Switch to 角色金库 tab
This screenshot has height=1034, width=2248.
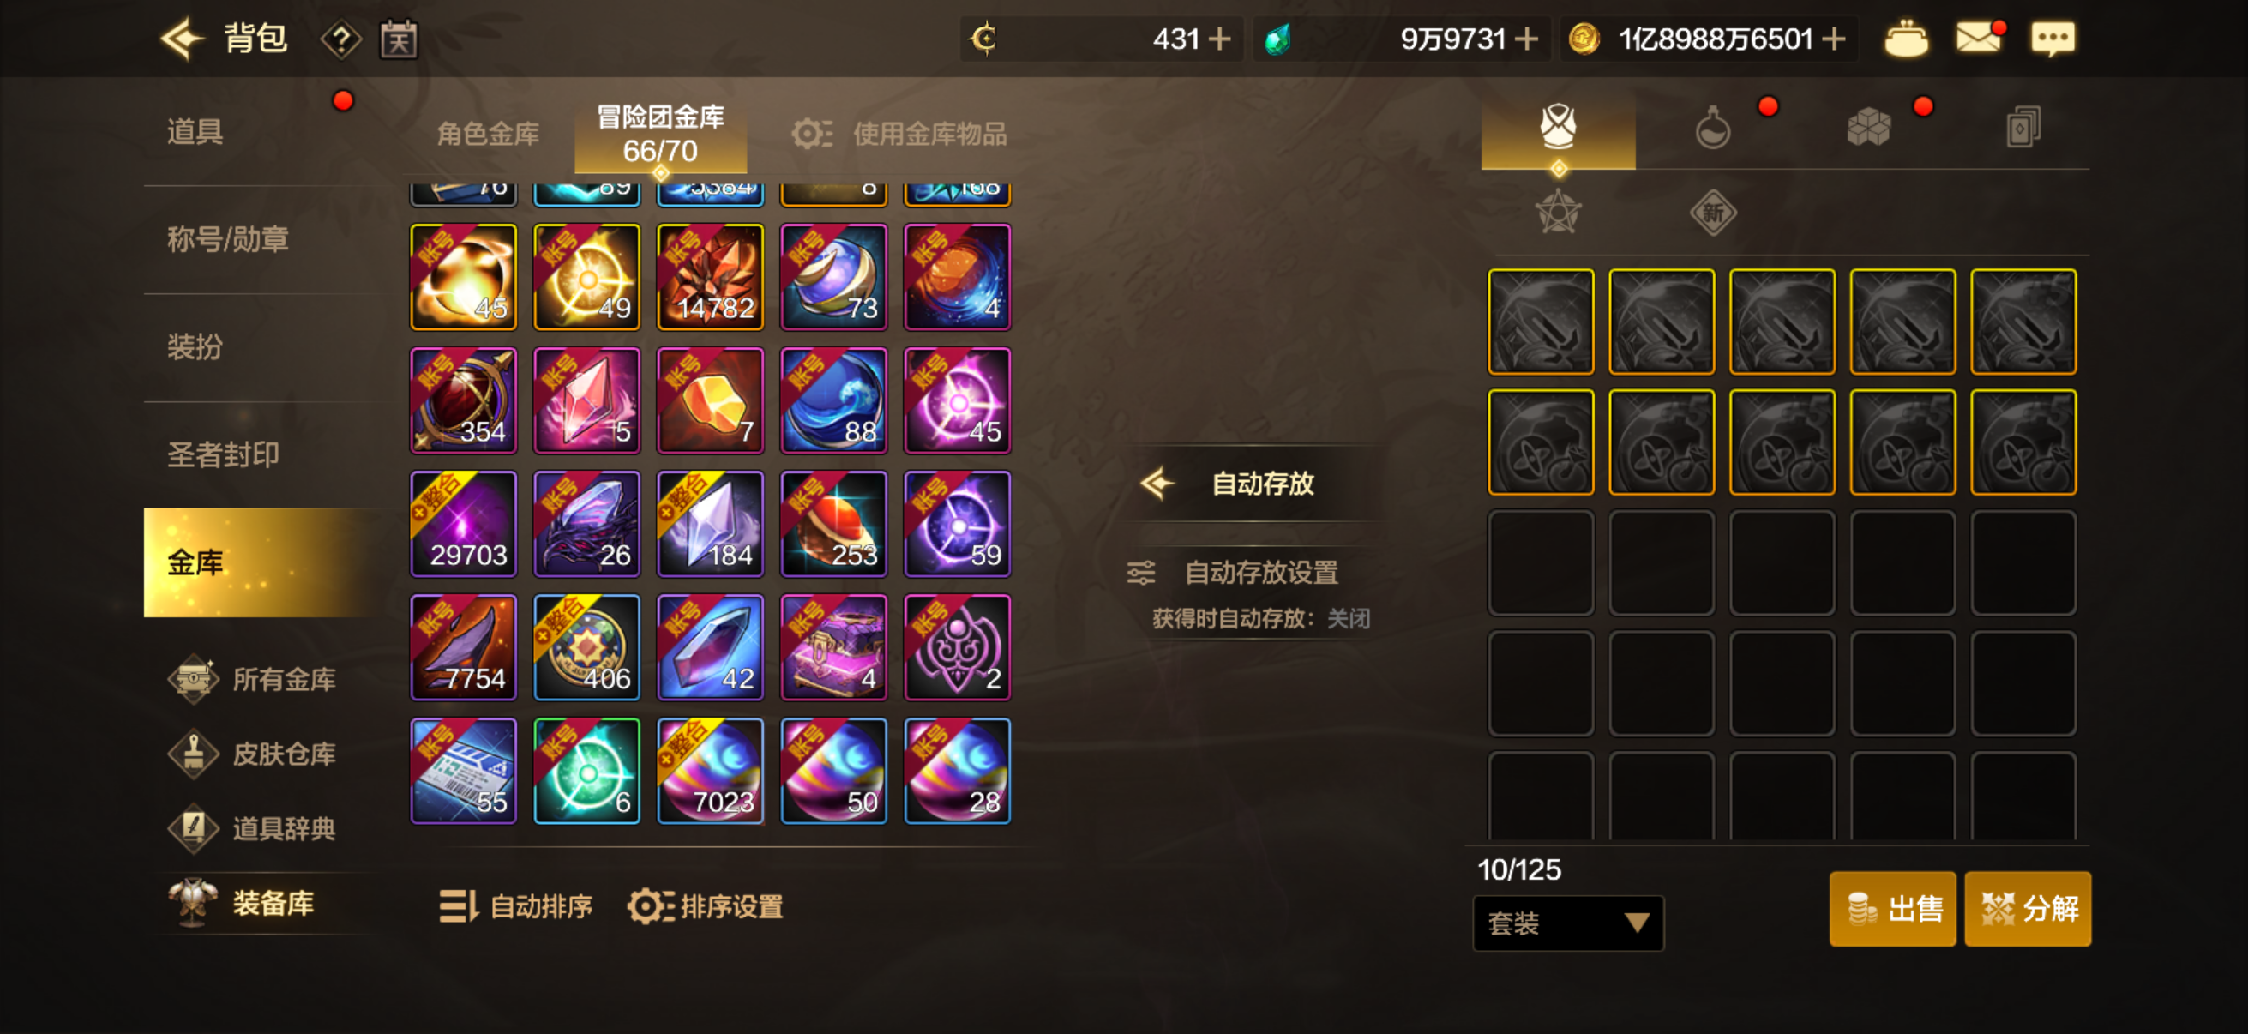(x=487, y=134)
